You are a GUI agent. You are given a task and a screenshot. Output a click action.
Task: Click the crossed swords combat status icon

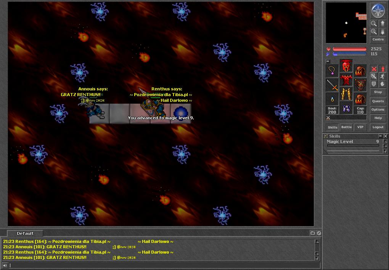328,117
